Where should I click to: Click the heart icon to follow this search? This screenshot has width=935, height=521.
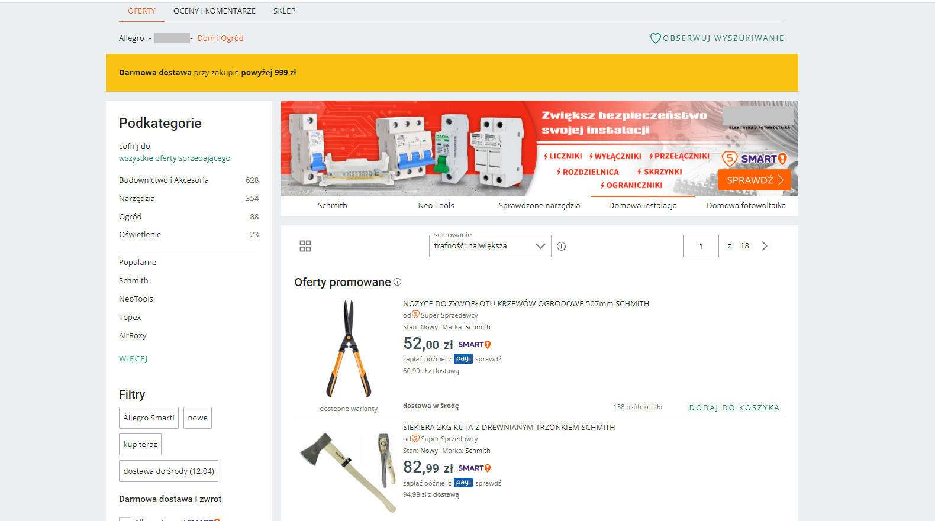coord(655,38)
